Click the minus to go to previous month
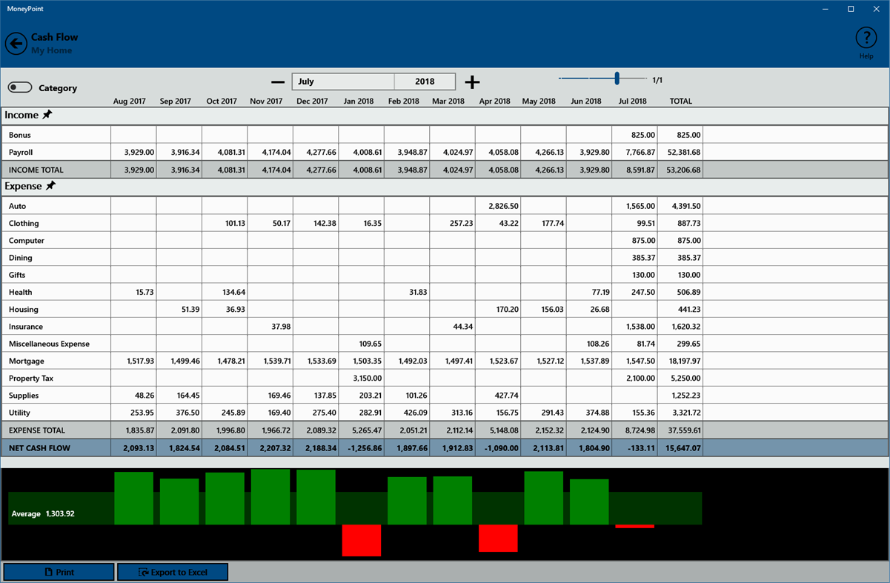The image size is (890, 583). 277,81
